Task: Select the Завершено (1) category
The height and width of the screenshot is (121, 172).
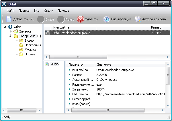Action: coord(30,36)
